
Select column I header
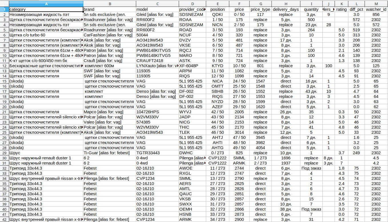coord(311,4)
